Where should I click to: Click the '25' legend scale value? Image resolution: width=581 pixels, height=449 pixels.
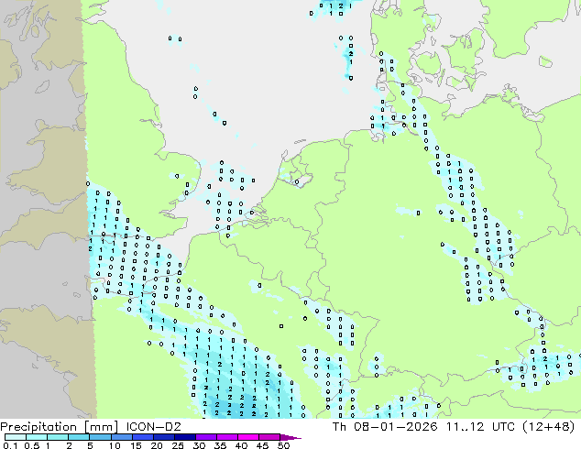[178, 445]
